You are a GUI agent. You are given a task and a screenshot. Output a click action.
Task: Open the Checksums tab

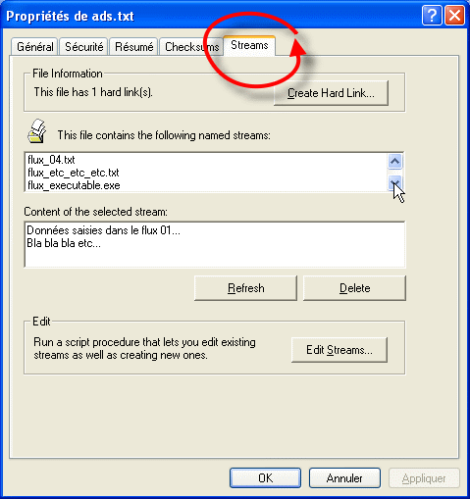coord(191,47)
